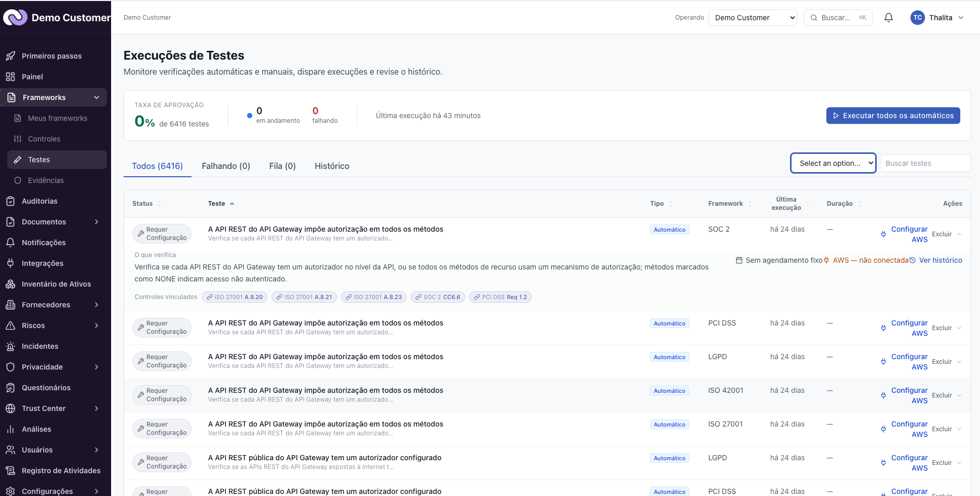Sort table by Tipo column
The width and height of the screenshot is (980, 496).
tap(661, 204)
